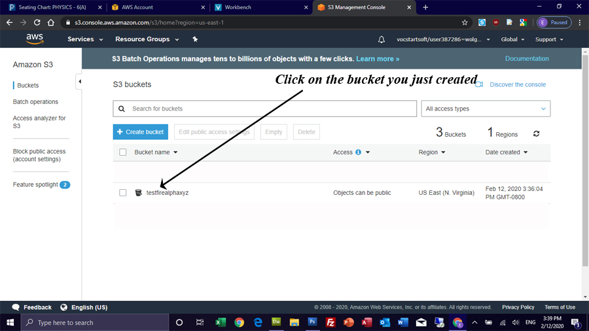Click the Access column info icon
The width and height of the screenshot is (589, 331).
[x=358, y=152]
